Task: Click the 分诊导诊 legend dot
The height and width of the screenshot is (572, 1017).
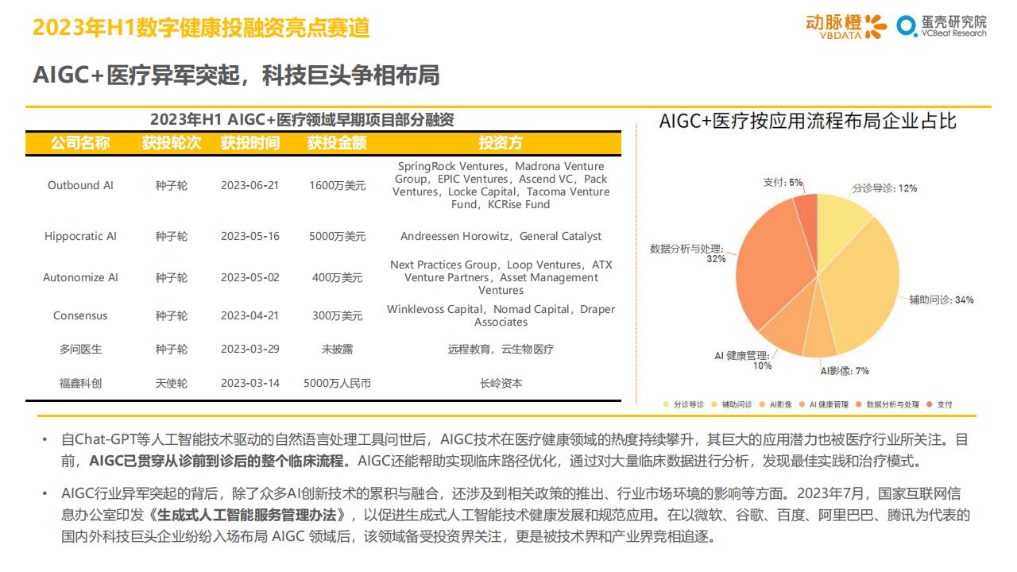Action: (667, 404)
